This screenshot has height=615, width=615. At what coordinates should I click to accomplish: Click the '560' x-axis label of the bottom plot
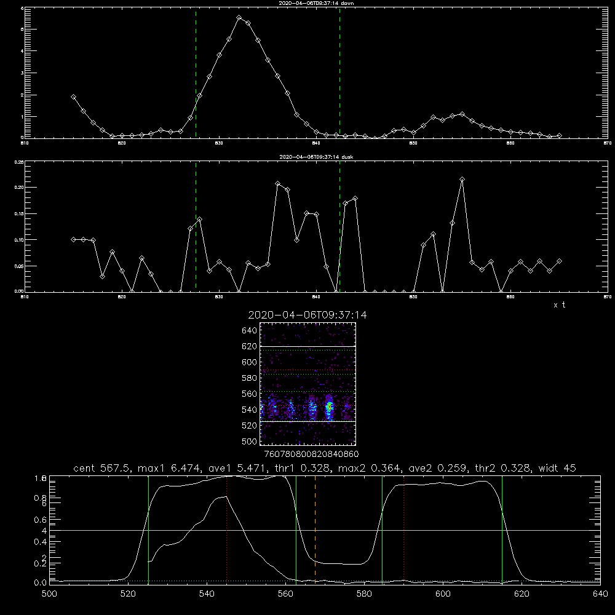[285, 594]
